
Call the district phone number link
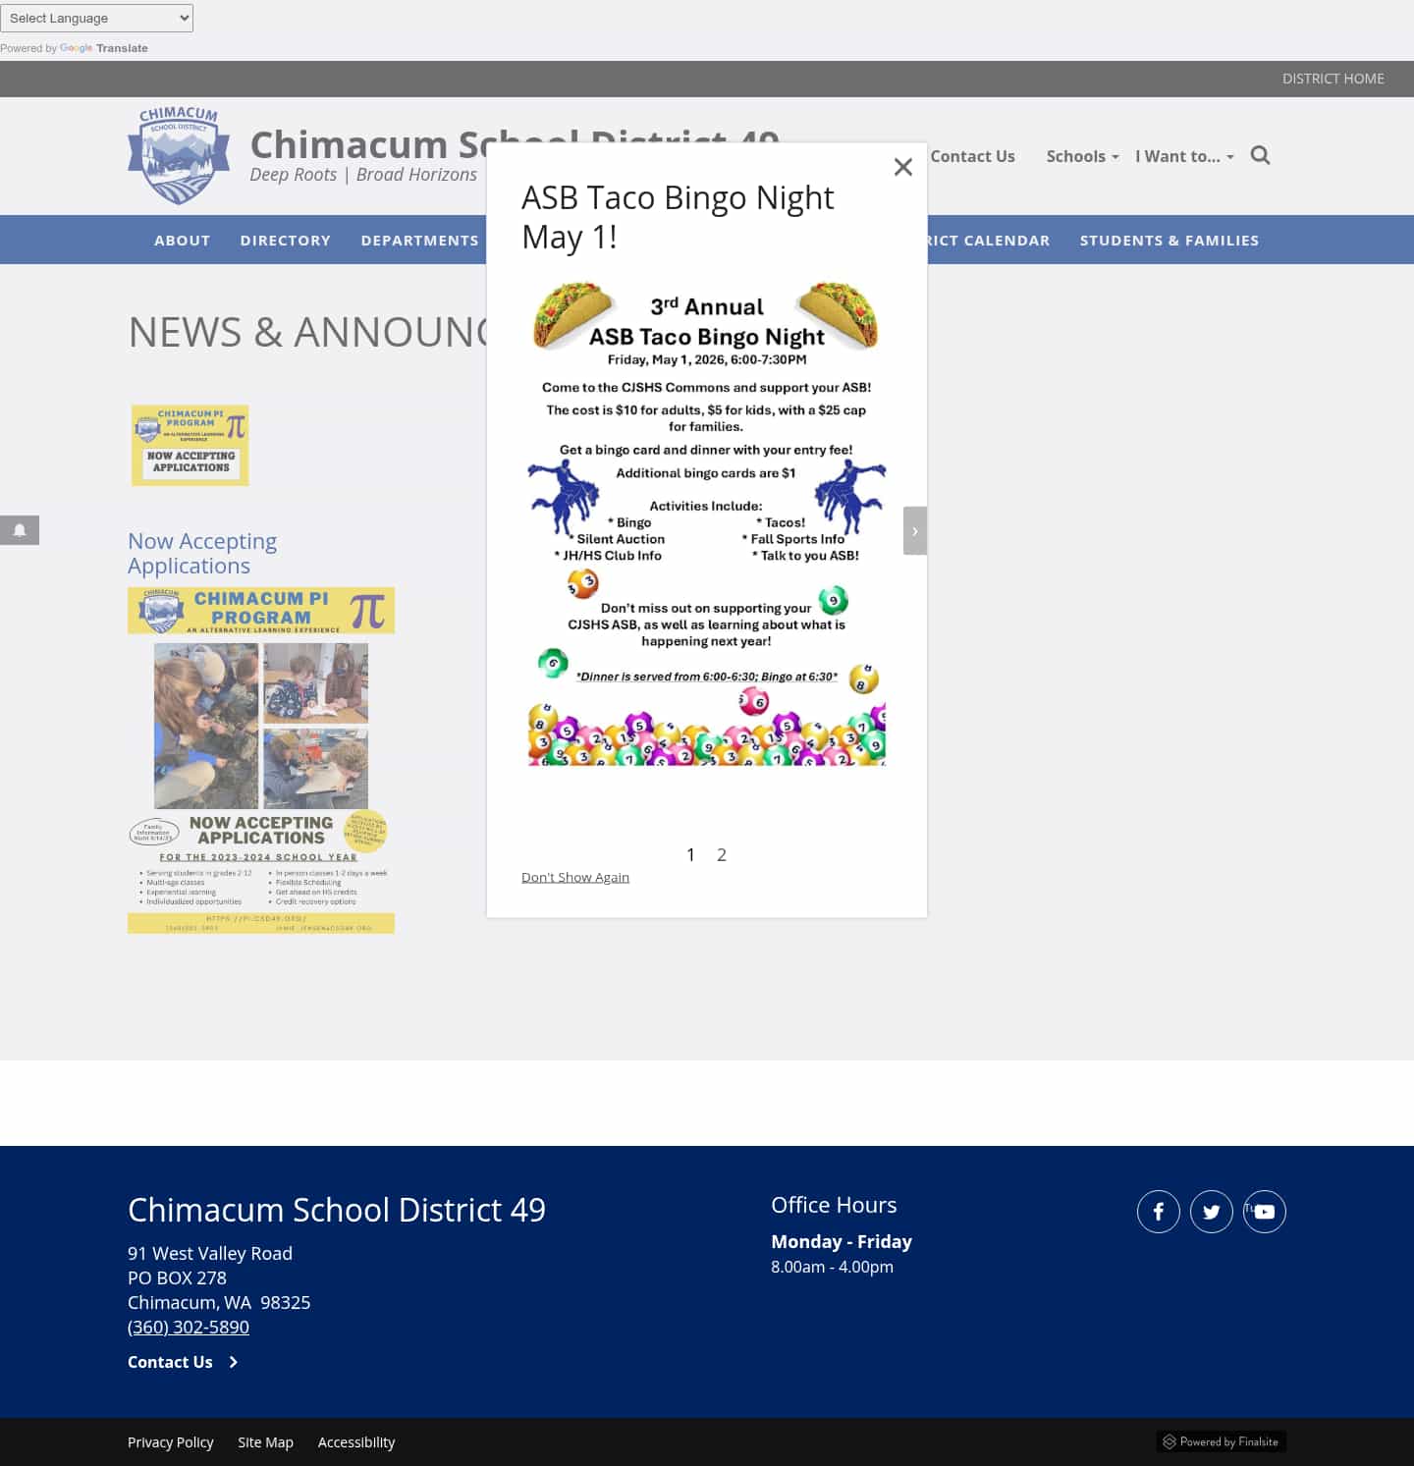coord(188,1327)
